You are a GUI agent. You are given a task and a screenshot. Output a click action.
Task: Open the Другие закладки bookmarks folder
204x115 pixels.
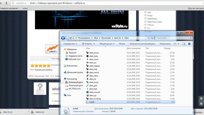click(x=196, y=8)
